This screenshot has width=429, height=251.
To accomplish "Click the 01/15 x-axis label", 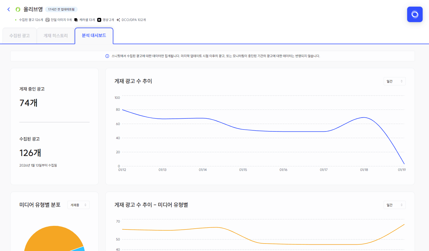I will pyautogui.click(x=243, y=170).
